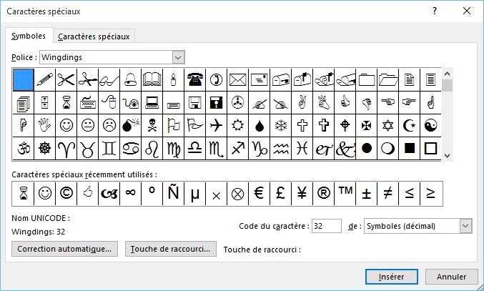The width and height of the screenshot is (484, 291).
Task: Pick the recently used copyright symbol
Action: click(66, 193)
